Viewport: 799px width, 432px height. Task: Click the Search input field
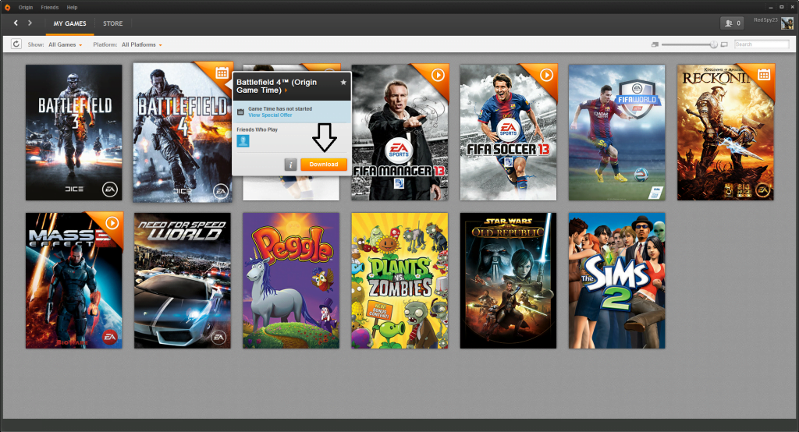[x=762, y=44]
